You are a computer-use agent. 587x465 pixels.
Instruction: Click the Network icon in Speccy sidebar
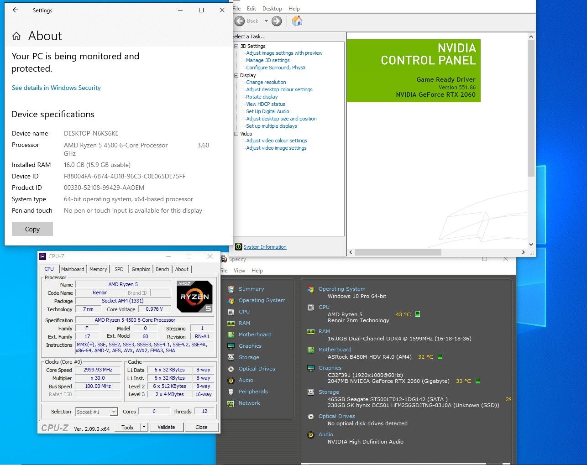tap(231, 403)
